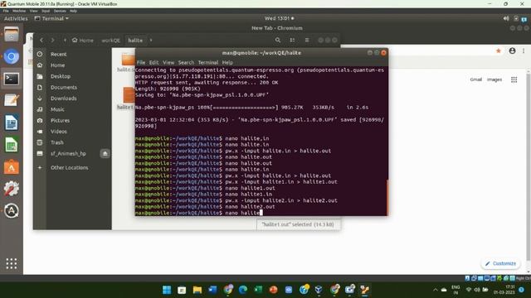Open the View menu in the terminal
The width and height of the screenshot is (531, 298).
coord(168,63)
